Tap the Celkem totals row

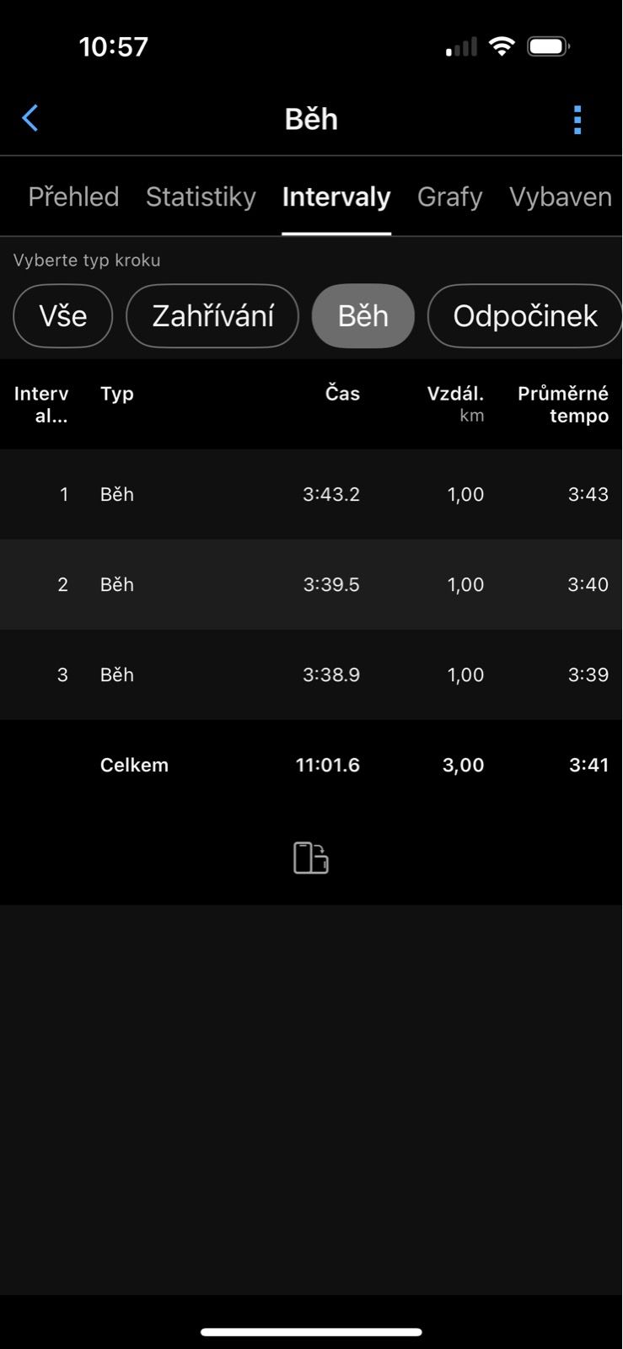coord(311,765)
